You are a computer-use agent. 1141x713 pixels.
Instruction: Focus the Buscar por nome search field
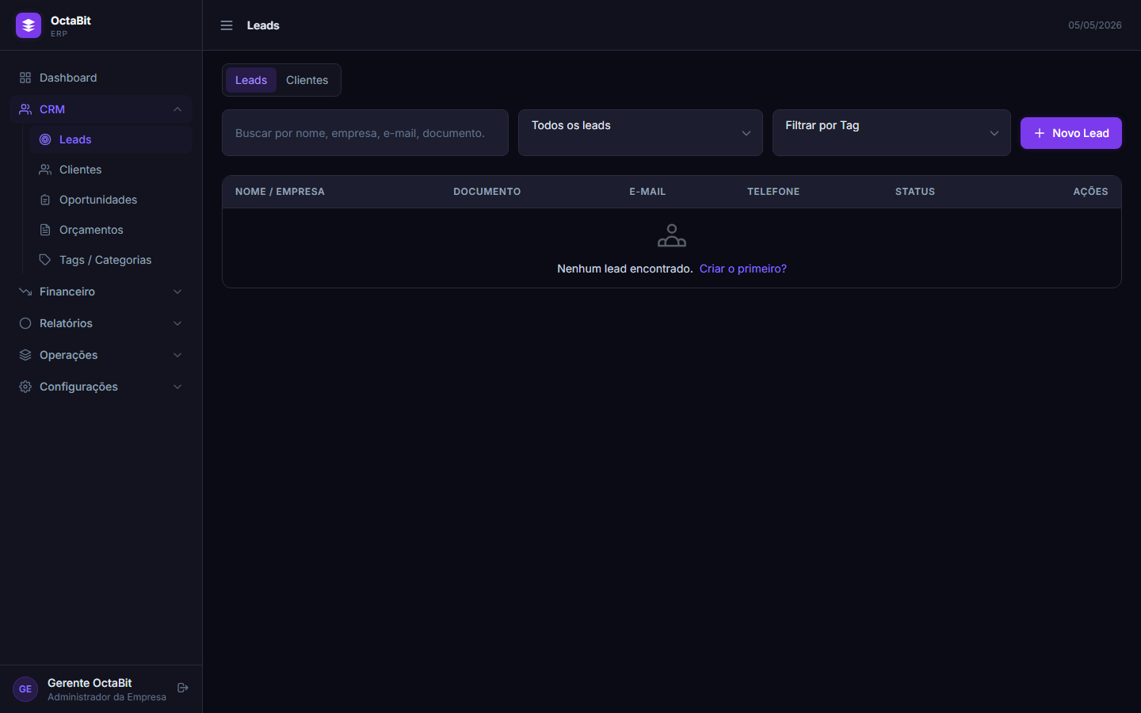[x=365, y=133]
